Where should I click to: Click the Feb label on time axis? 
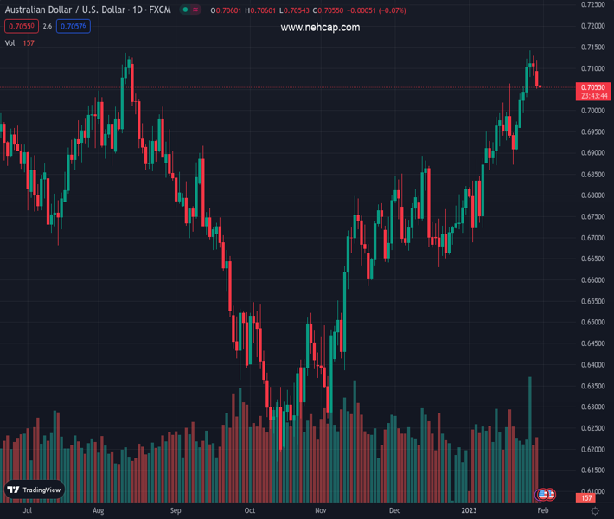pyautogui.click(x=541, y=511)
